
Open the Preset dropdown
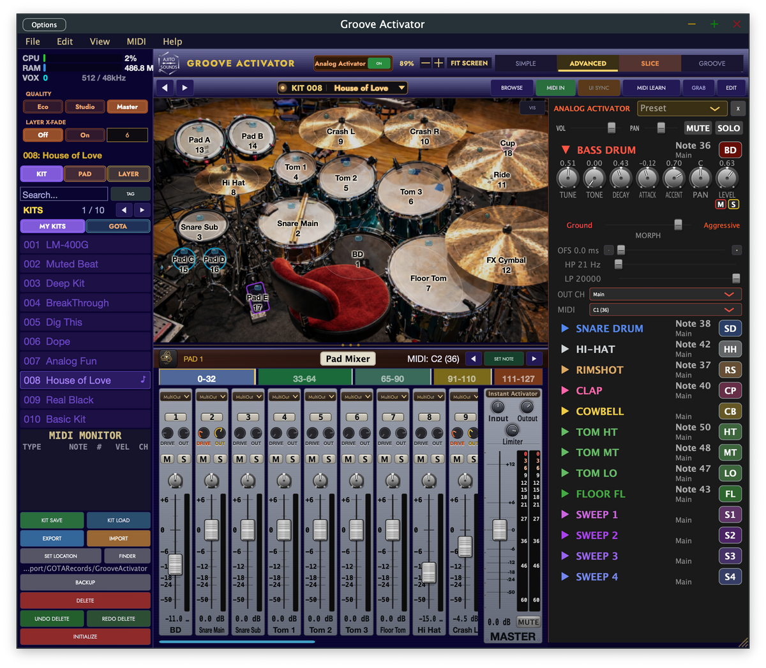pyautogui.click(x=682, y=108)
